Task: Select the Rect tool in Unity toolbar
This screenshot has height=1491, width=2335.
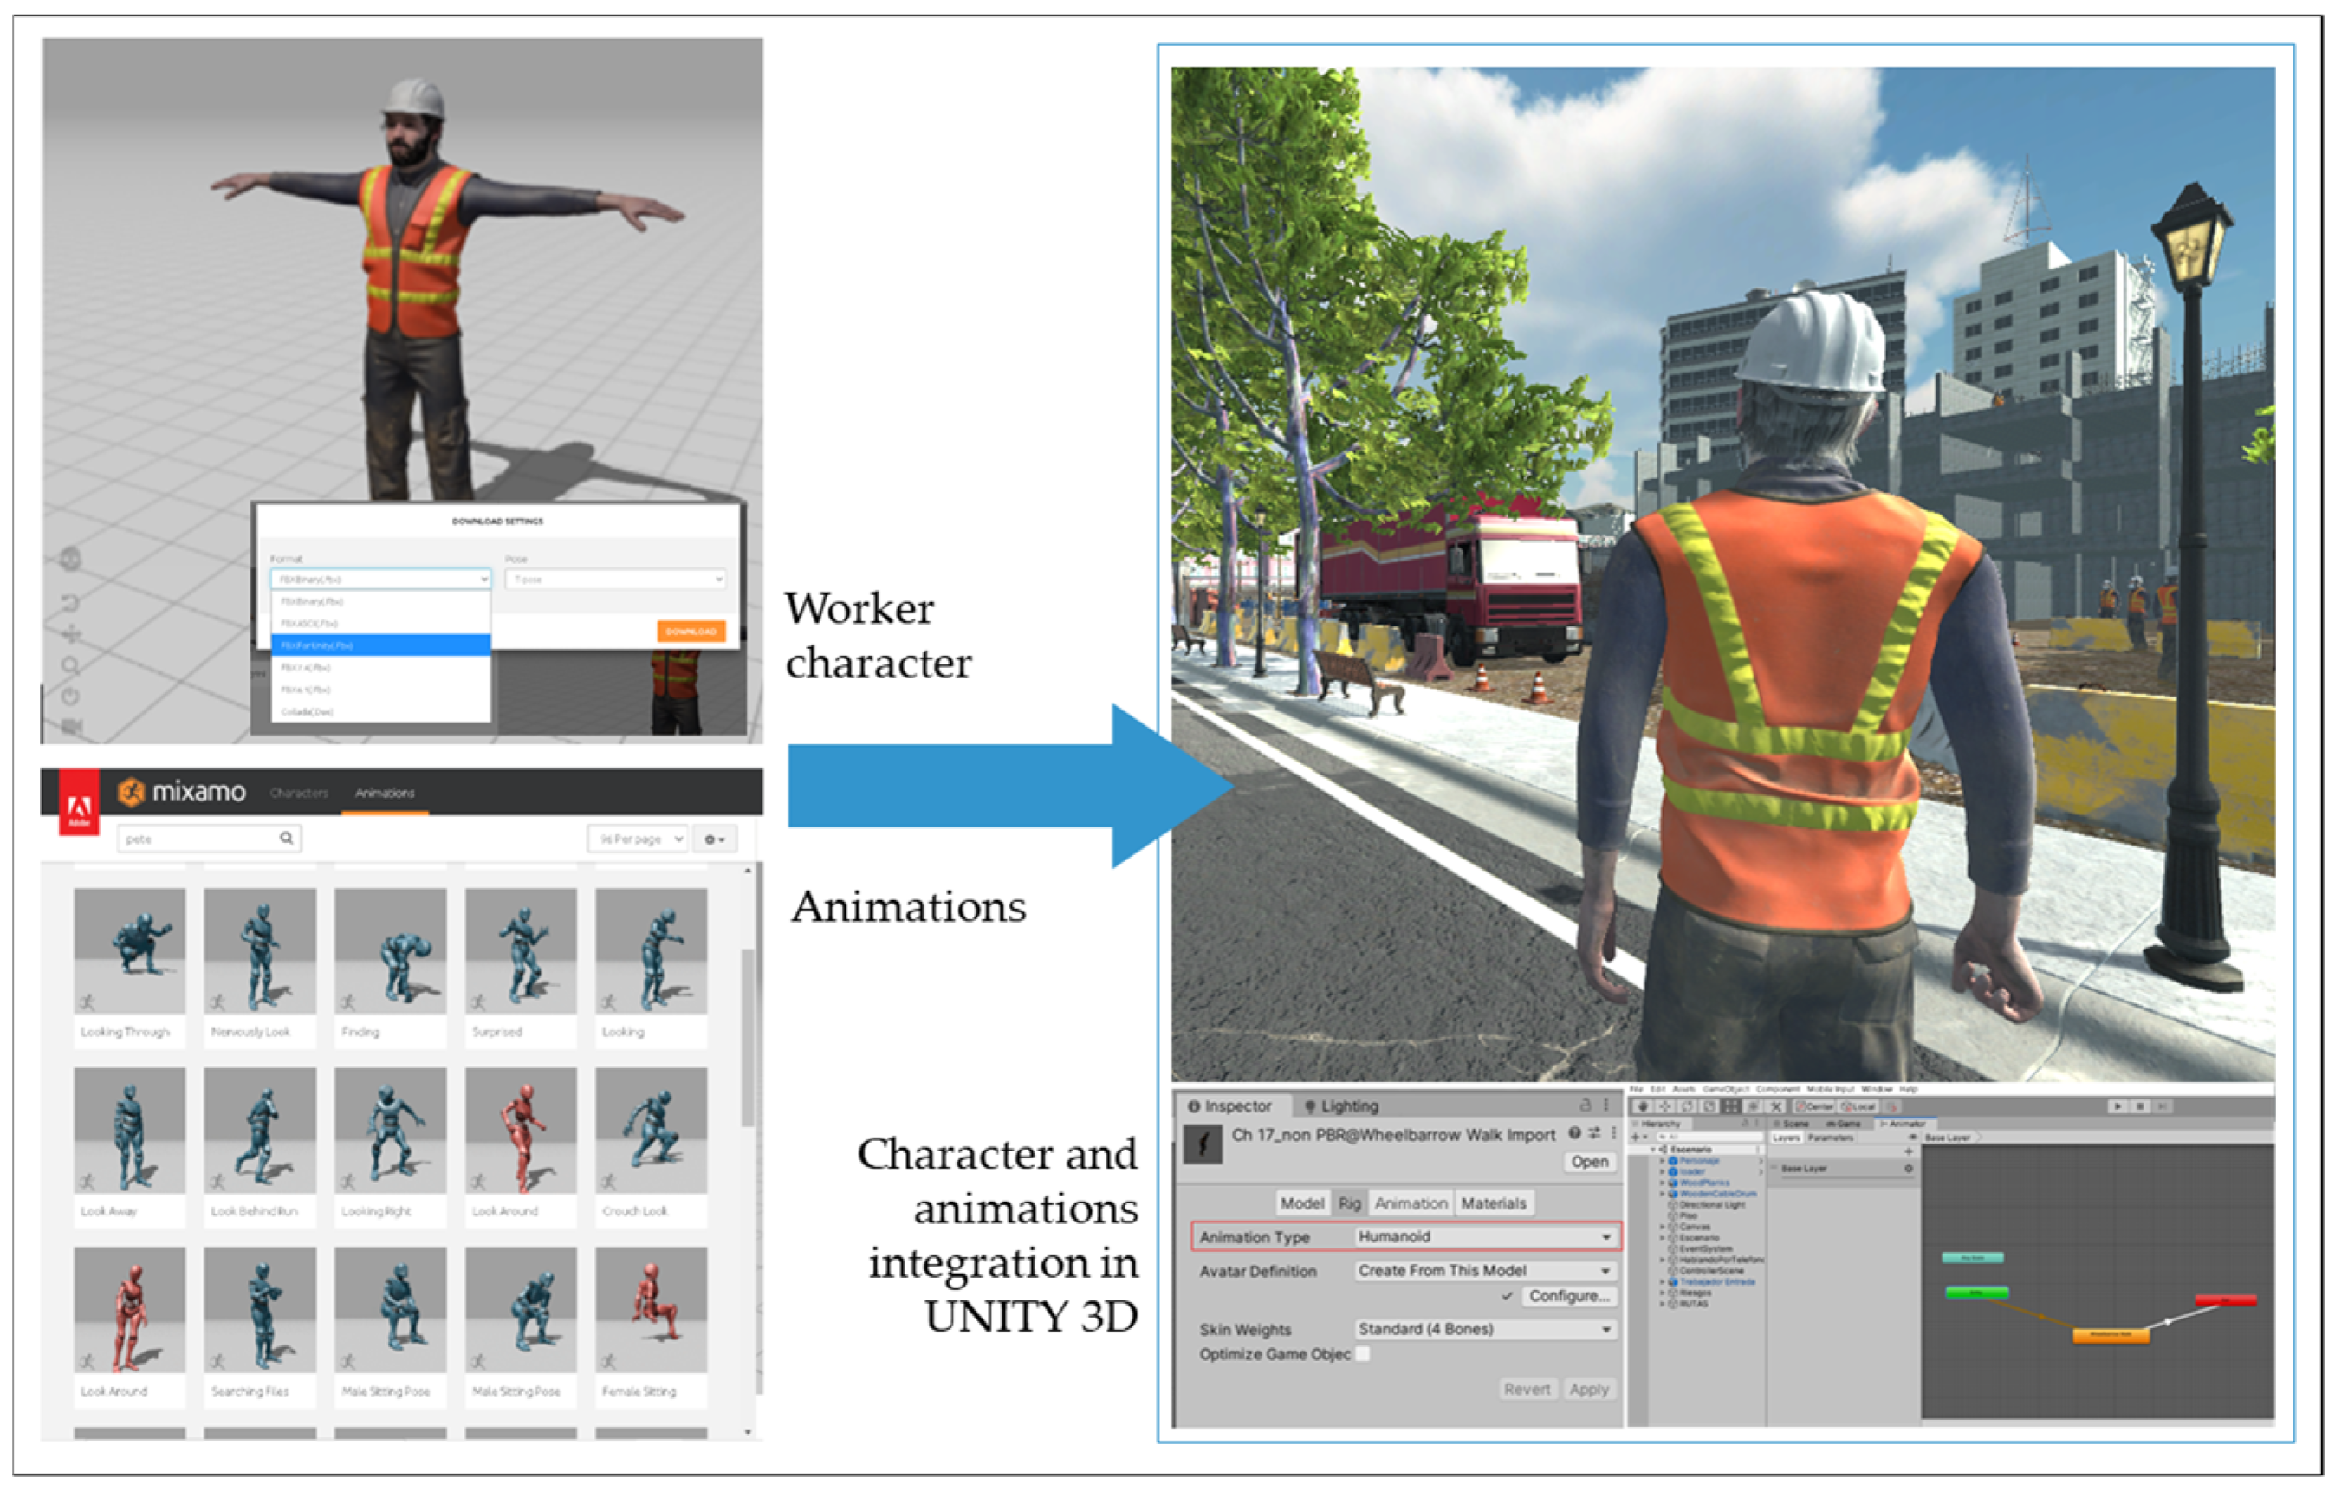Action: tap(1731, 1106)
